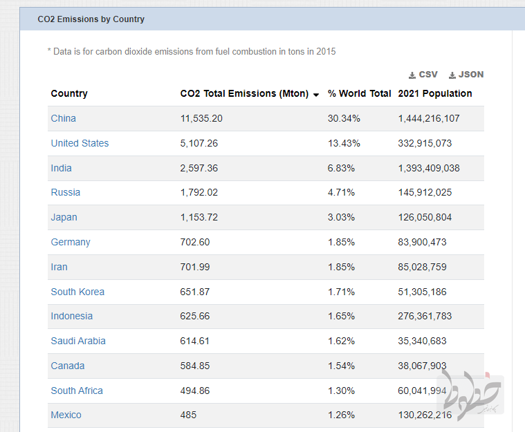Select Canada's emissions value 584.85
525x432 pixels.
click(195, 366)
